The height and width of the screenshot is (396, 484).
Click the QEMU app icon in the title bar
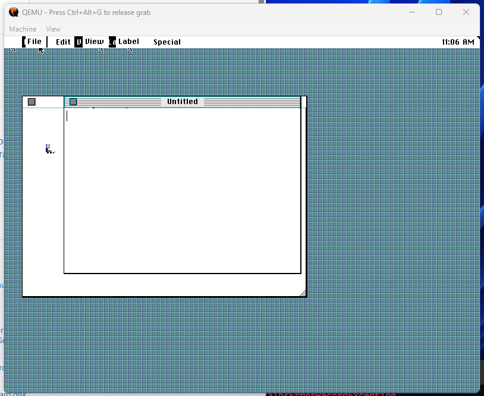coord(13,12)
